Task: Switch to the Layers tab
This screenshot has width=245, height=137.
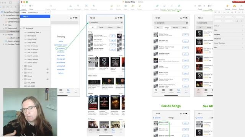Action: [x=23, y=13]
